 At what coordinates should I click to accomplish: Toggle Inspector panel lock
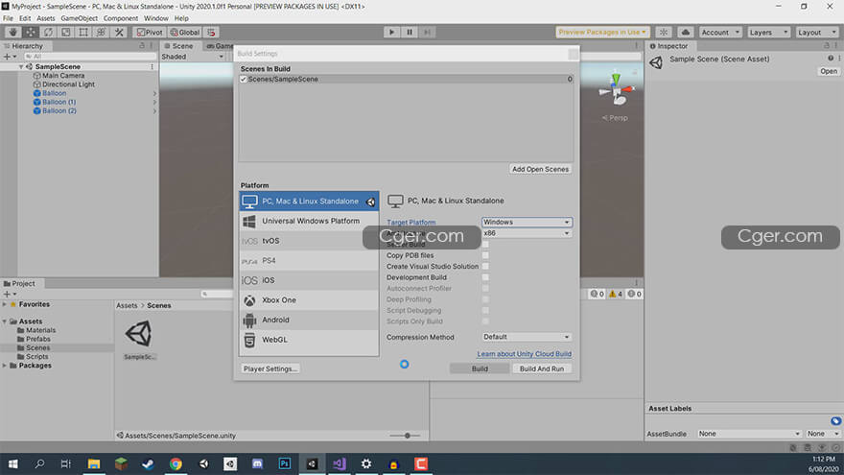click(x=827, y=46)
